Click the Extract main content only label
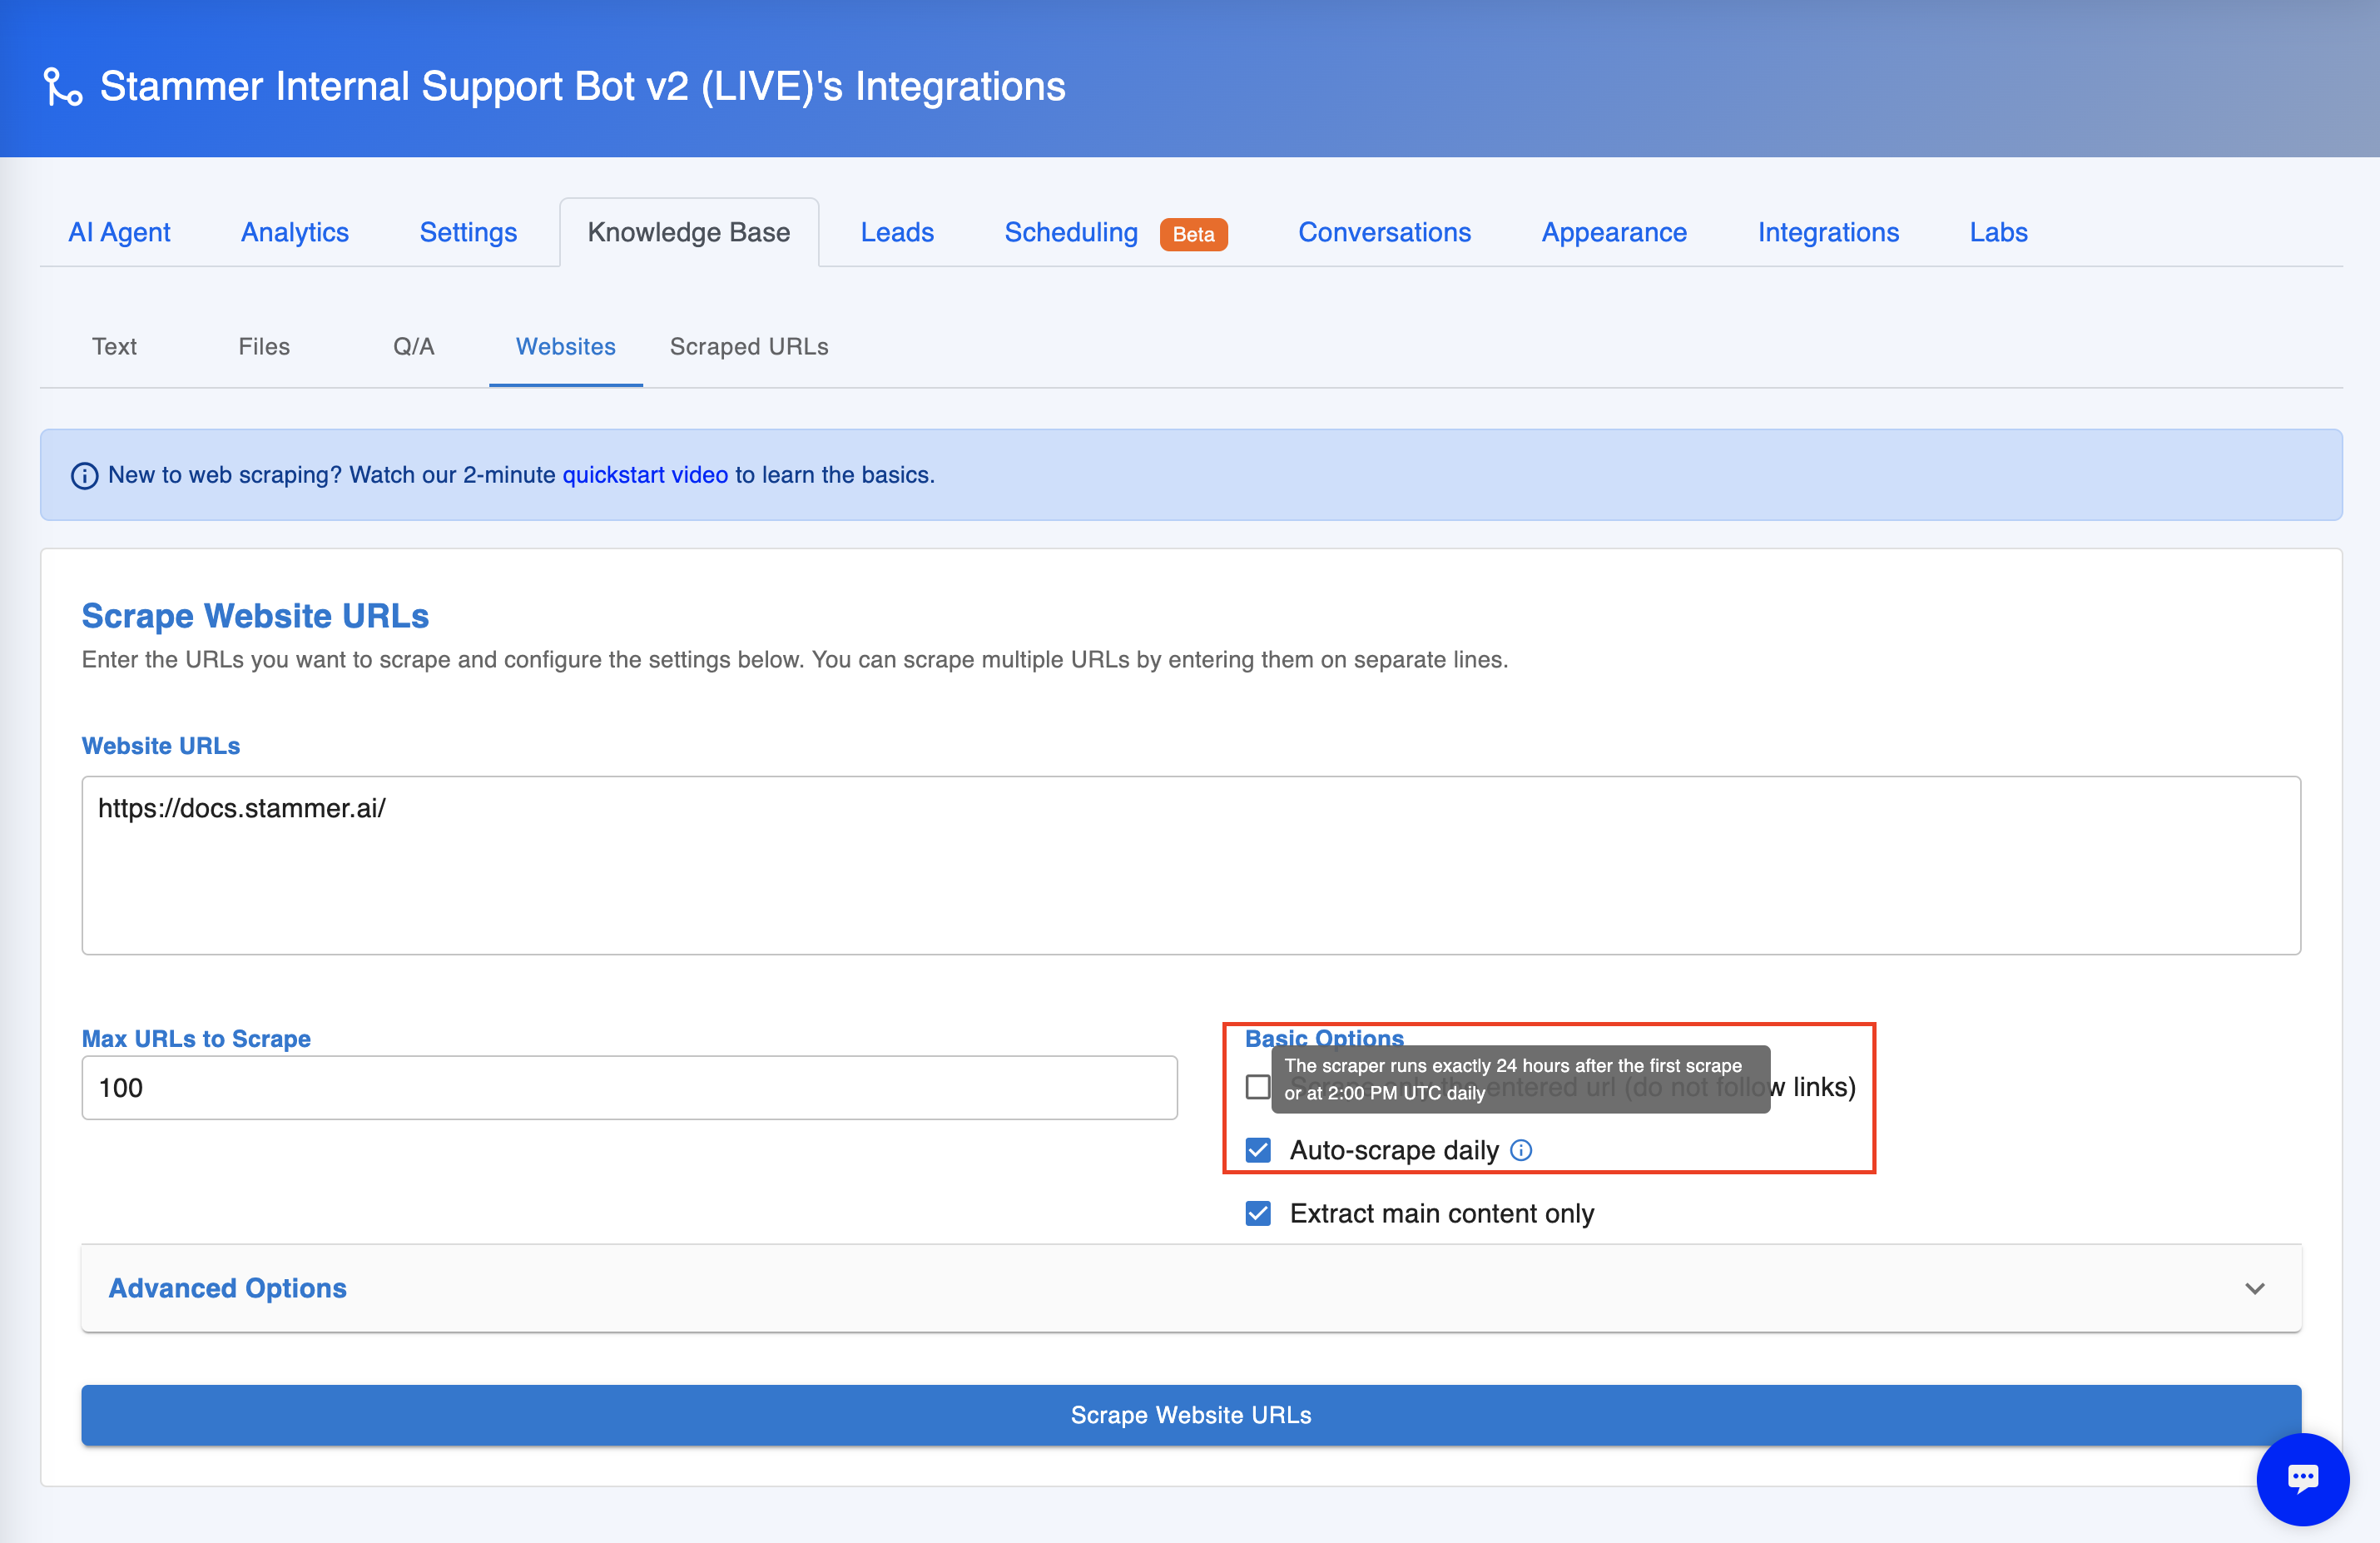2380x1543 pixels. [x=1441, y=1214]
